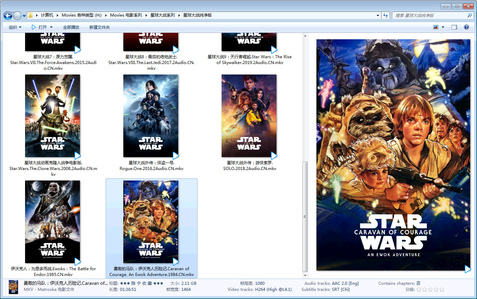Image resolution: width=477 pixels, height=299 pixels.
Task: Click the file list vertical scrollbar thumb
Action: click(305, 217)
